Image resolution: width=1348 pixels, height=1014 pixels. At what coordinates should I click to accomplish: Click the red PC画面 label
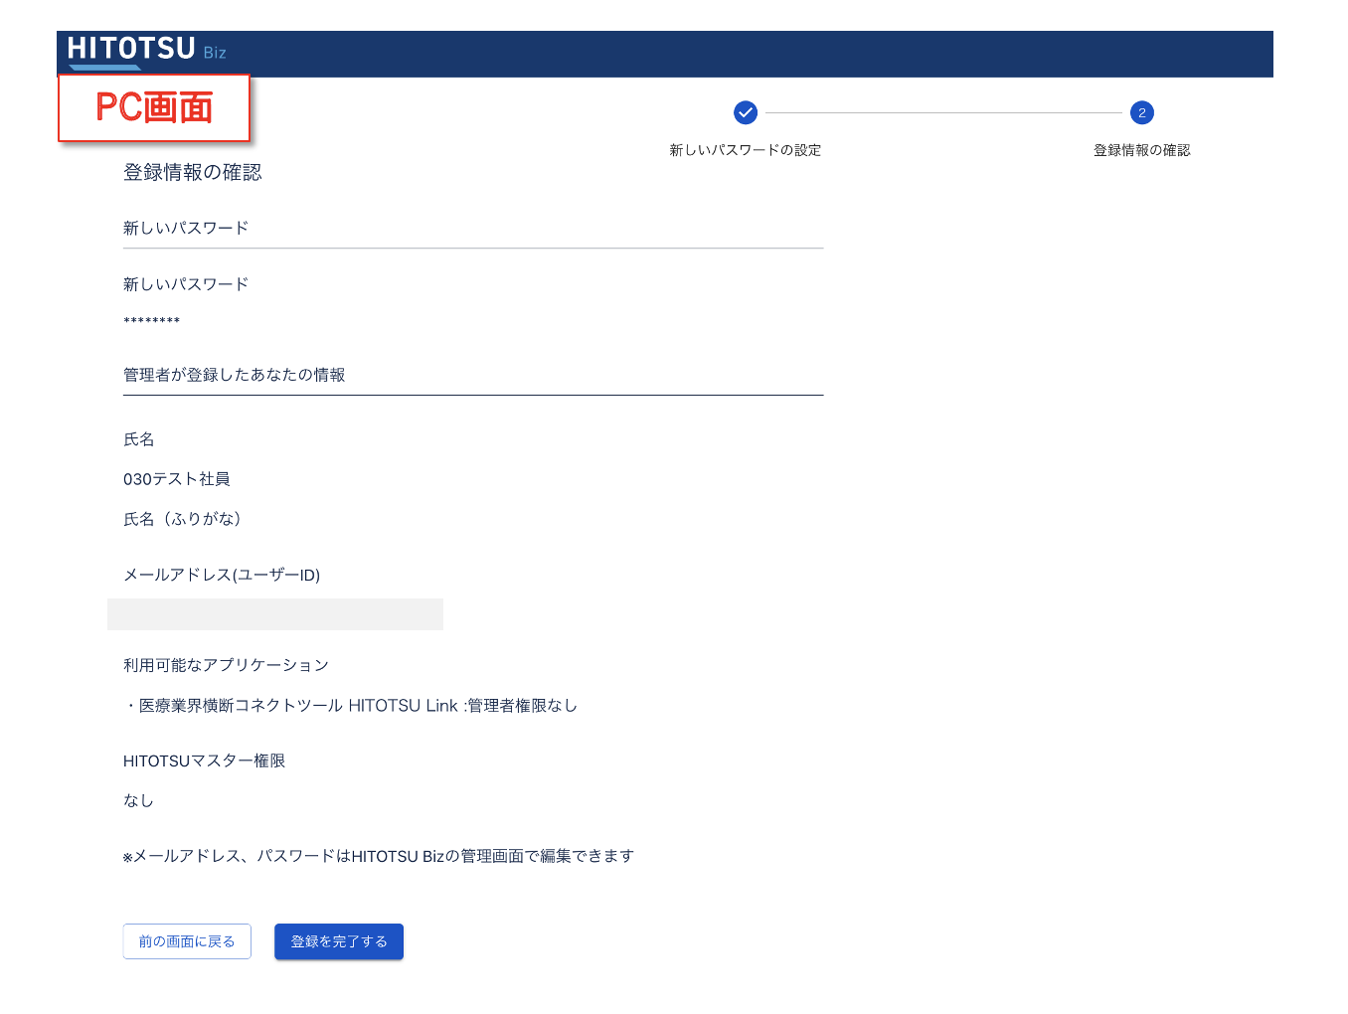click(x=154, y=107)
